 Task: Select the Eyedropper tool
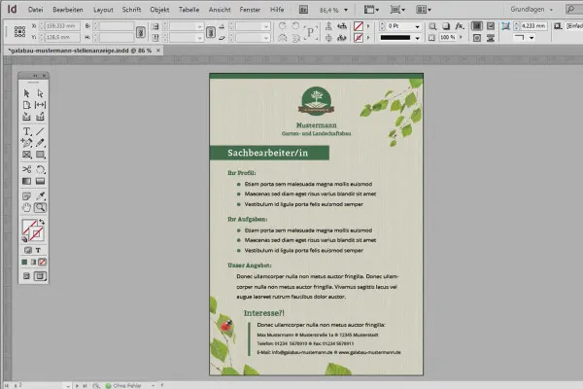click(x=40, y=196)
